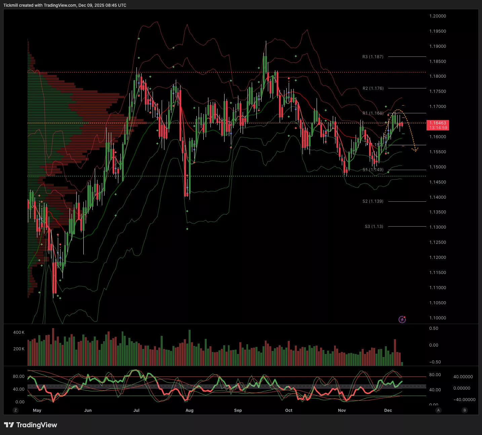Select the R2 (1.176) pivot label
Screen dimensions: 482x435
(x=373, y=88)
